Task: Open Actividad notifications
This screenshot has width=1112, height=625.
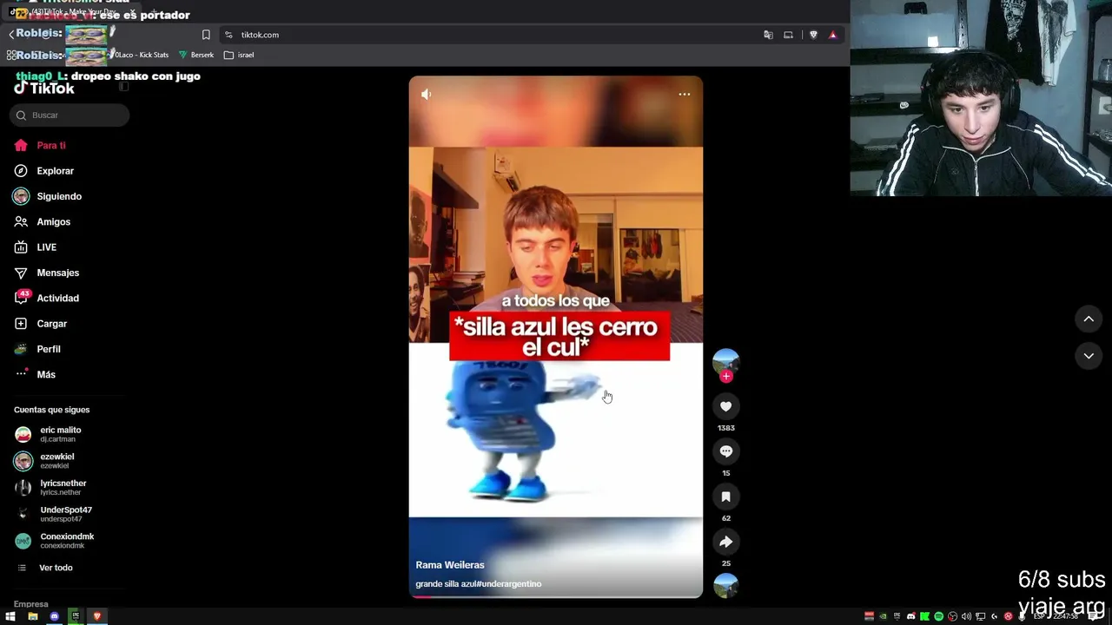Action: 47,298
